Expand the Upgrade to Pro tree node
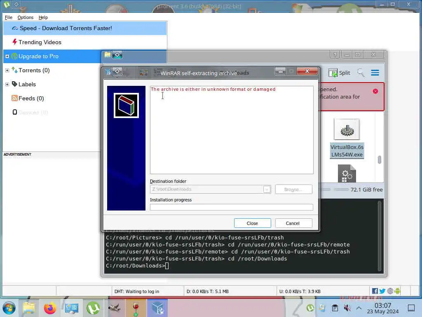The image size is (422, 317). coord(7,56)
